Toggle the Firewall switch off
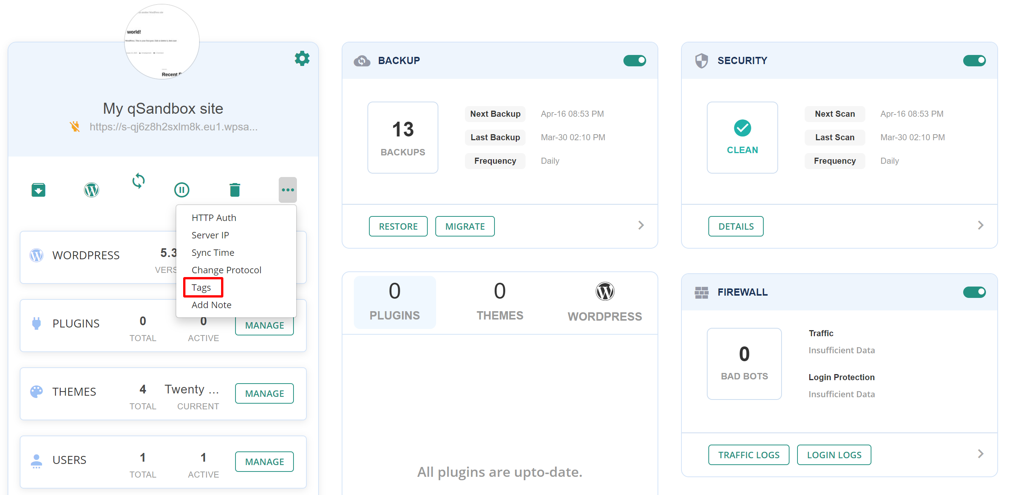Screen dimensions: 1014x495 (974, 292)
